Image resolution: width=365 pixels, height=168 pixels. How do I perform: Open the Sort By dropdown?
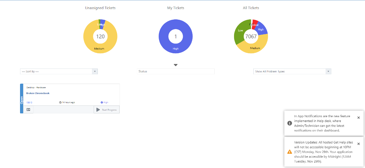(x=59, y=72)
